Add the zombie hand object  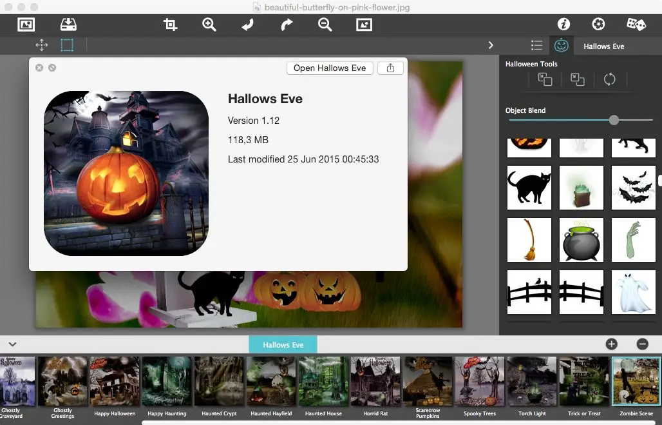click(633, 240)
